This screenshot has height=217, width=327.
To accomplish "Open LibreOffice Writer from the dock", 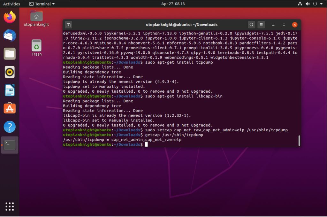I will click(9, 90).
